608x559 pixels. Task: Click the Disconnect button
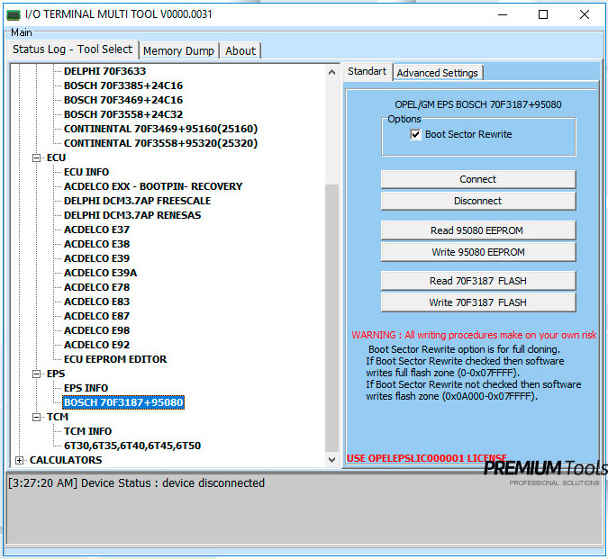click(478, 201)
